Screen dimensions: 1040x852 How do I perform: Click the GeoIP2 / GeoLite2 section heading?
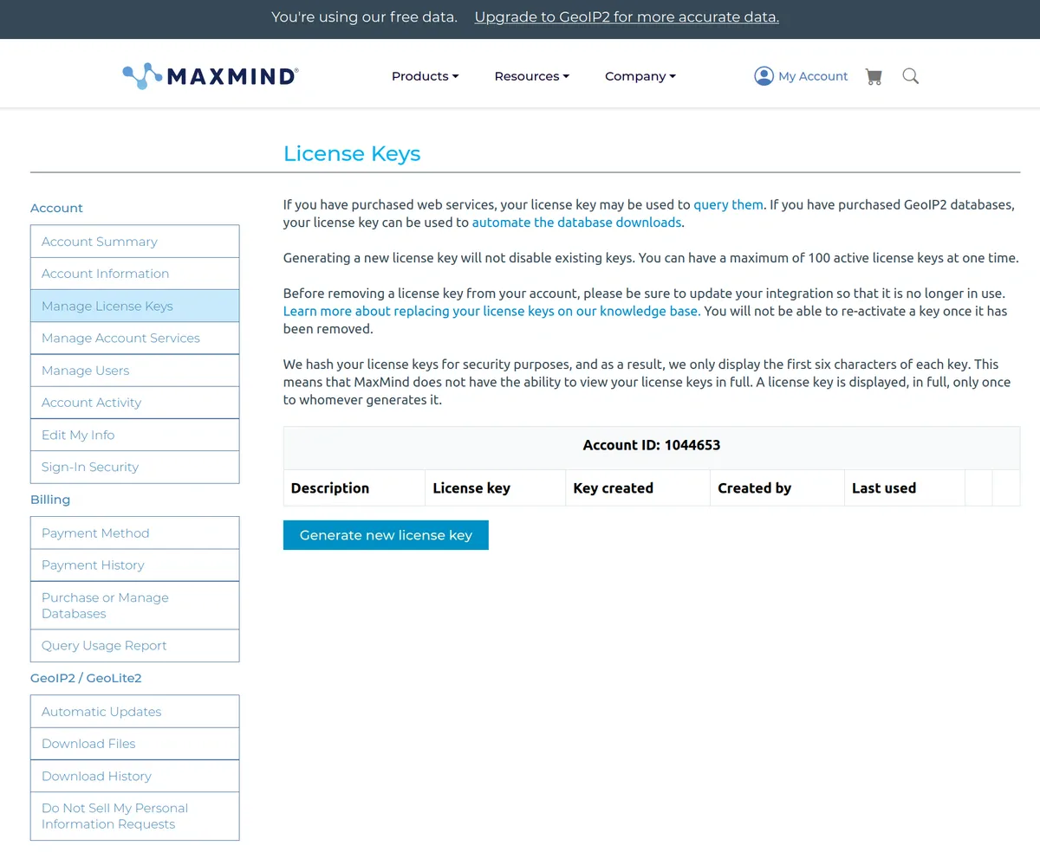click(x=86, y=678)
